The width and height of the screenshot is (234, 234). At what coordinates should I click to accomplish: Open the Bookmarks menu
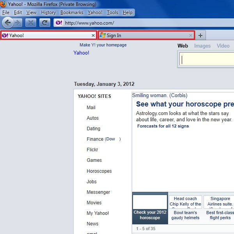point(72,12)
